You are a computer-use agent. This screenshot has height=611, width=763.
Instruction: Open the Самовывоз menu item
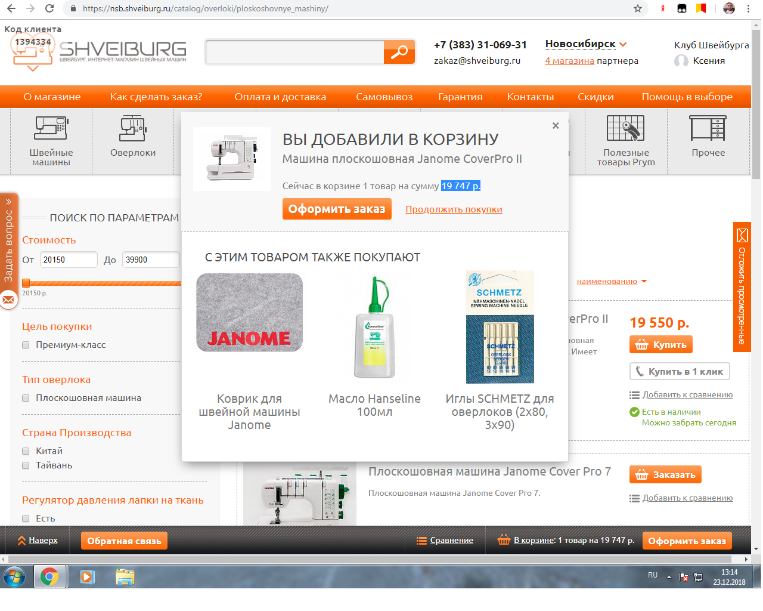(x=384, y=97)
